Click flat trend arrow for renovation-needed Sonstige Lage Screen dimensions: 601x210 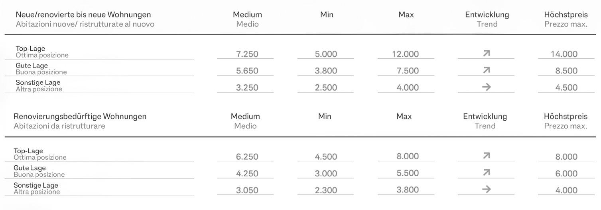486,190
